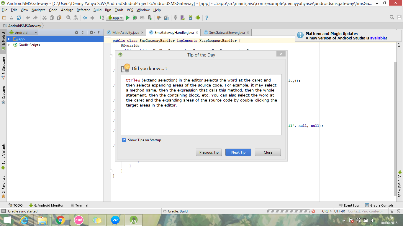The height and width of the screenshot is (226, 403).
Task: Open the Event Log tool window
Action: [x=348, y=205]
